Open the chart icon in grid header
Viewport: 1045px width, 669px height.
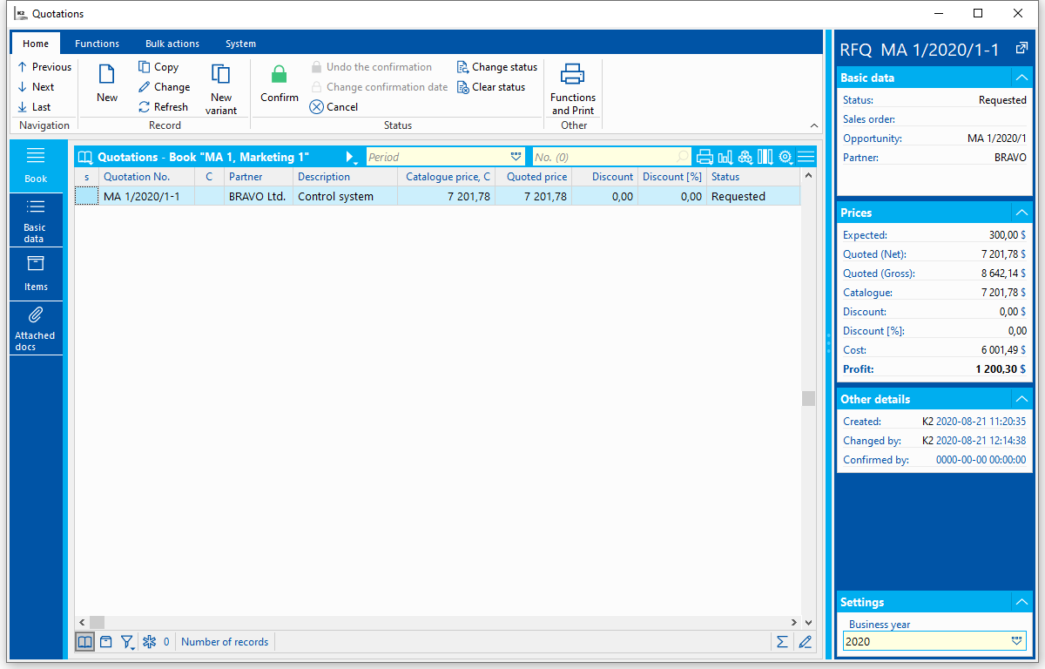(725, 157)
